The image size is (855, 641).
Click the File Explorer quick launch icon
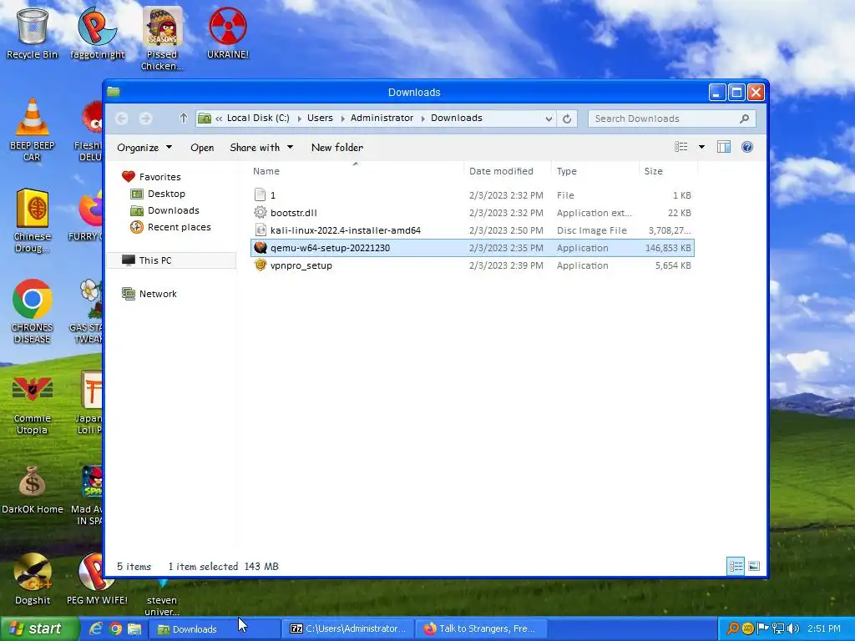(134, 628)
